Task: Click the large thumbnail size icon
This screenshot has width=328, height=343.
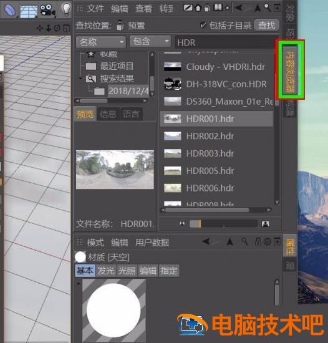Action: pos(266,223)
